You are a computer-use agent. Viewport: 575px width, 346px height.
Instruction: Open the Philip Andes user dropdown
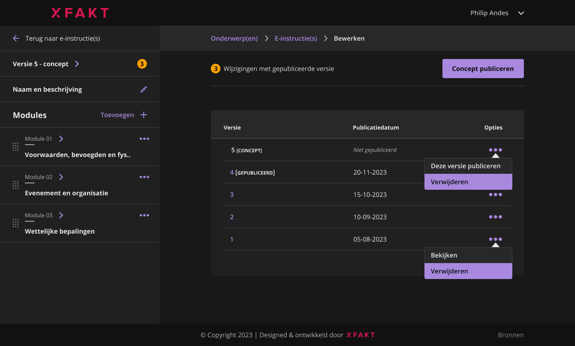tap(497, 13)
